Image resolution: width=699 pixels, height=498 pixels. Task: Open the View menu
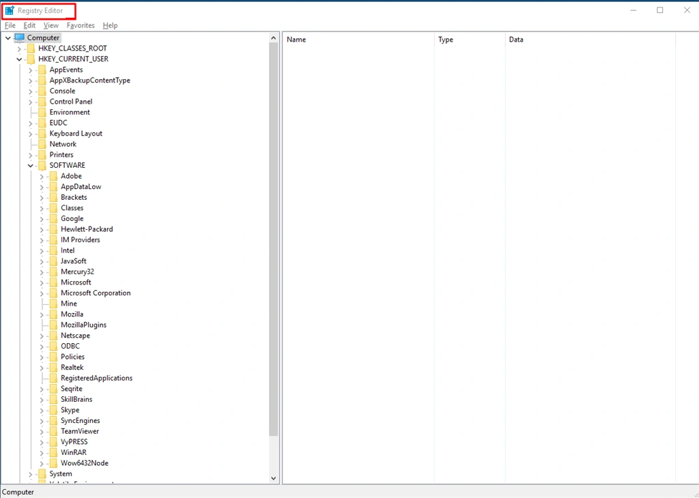[x=51, y=25]
